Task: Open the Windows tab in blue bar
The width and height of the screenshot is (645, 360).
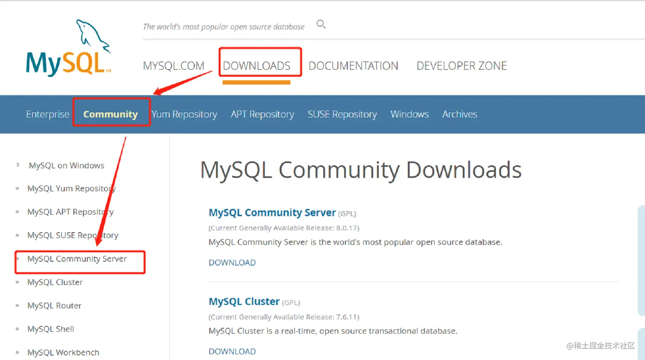Action: [410, 114]
